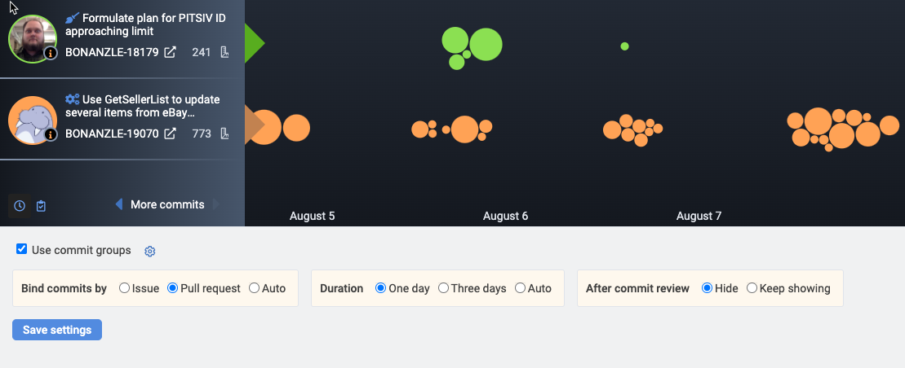
Task: Click info badge on photo avatar
Action: point(51,53)
